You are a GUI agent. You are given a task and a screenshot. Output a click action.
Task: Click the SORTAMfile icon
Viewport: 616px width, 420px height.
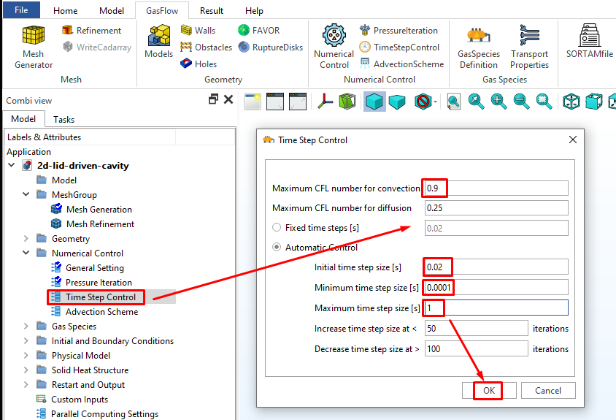589,42
